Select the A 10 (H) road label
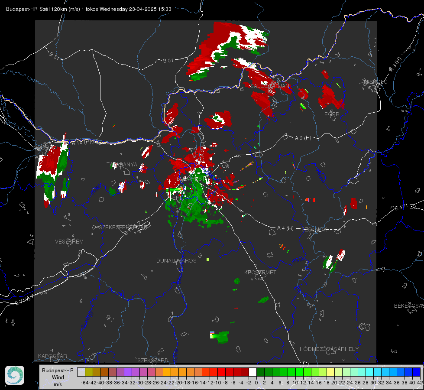Screen dimensions: 424x390 [82, 143]
